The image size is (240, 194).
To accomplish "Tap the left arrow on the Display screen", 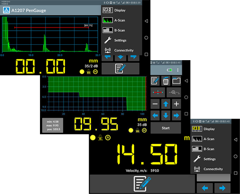I will point(205,188).
